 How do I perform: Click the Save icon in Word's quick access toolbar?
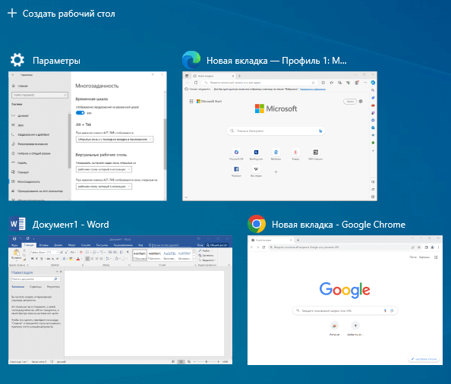[14, 238]
